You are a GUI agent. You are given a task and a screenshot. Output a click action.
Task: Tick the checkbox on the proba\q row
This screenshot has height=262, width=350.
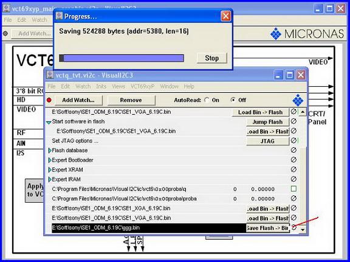[293, 189]
